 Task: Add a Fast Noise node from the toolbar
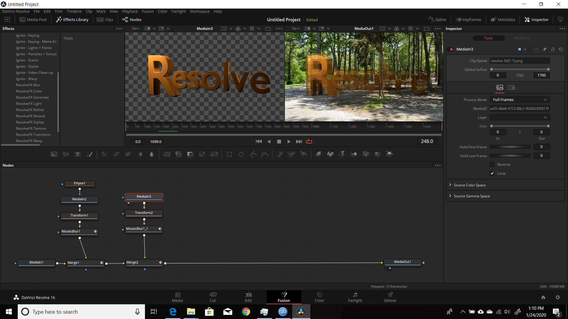(x=66, y=154)
